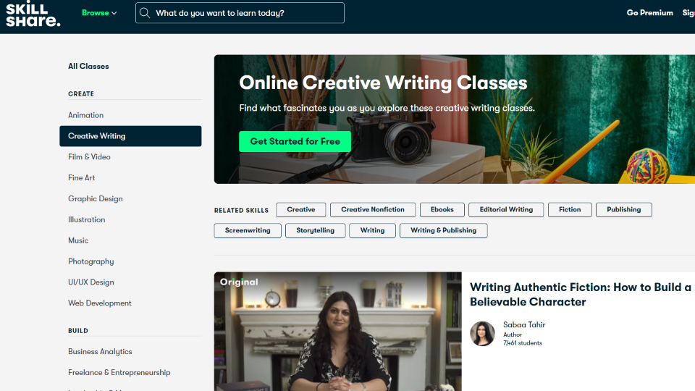Screen dimensions: 695x391
Task: Choose the Storytelling skill tag
Action: [315, 230]
